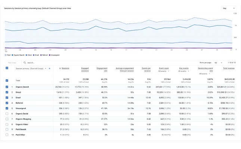The image size is (241, 149).
Task: Open All events dropdown under Event count
Action: 164,71
